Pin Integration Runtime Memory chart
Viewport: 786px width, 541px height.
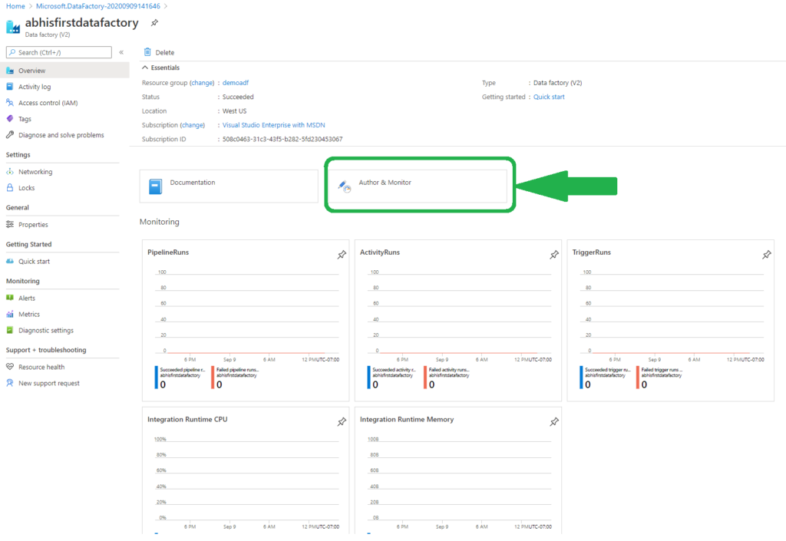pos(554,422)
